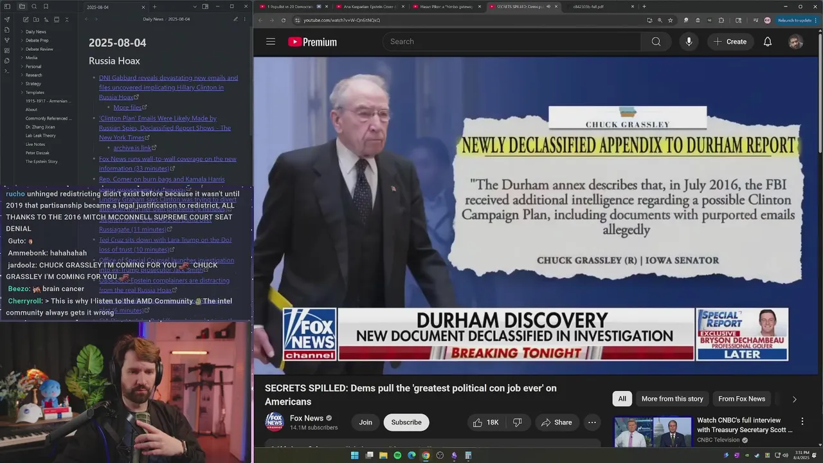Viewport: 823px width, 463px height.
Task: Open the note's more options menu
Action: tap(245, 19)
